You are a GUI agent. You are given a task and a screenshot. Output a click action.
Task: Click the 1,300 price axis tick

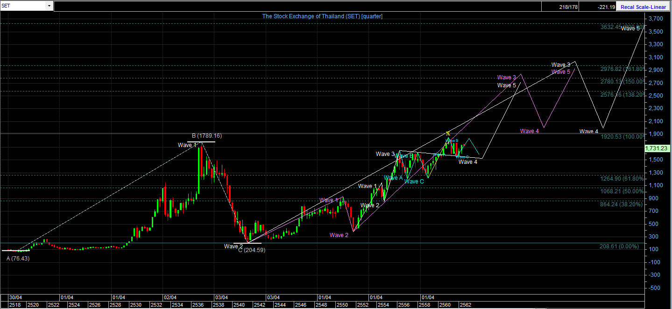pyautogui.click(x=656, y=173)
